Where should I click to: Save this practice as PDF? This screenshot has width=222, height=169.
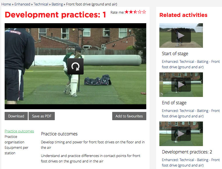pyautogui.click(x=42, y=116)
